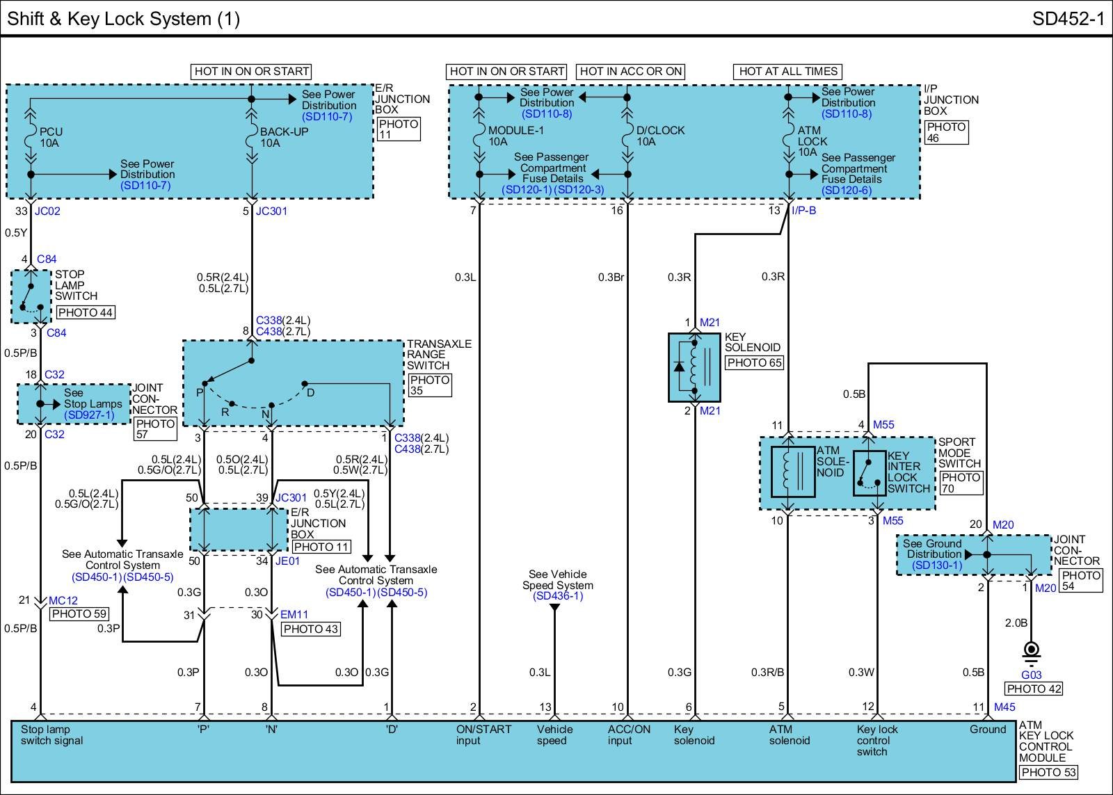Open Ground Distribution SD130-1 link
This screenshot has height=795, width=1113.
(x=937, y=565)
